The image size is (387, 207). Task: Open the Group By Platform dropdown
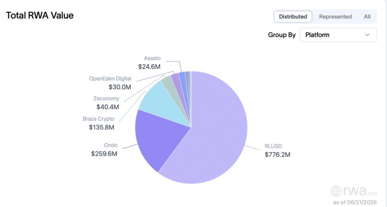[x=338, y=35]
